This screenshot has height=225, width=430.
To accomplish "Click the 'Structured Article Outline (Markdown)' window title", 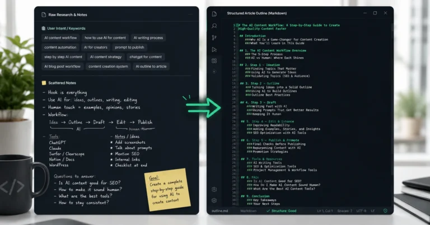I will click(257, 13).
